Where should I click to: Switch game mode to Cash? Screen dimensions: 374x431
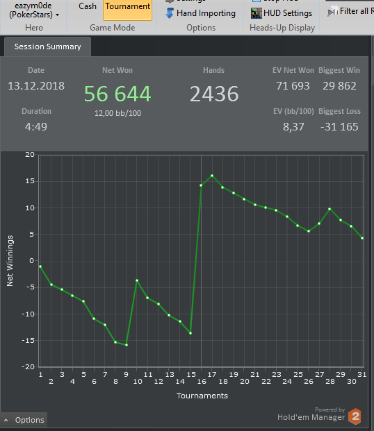[x=88, y=6]
